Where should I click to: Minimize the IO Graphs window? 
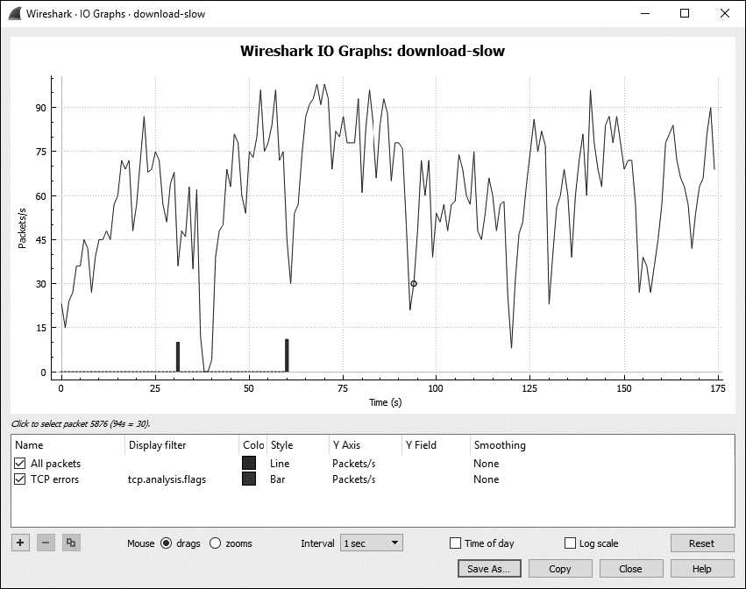click(645, 13)
